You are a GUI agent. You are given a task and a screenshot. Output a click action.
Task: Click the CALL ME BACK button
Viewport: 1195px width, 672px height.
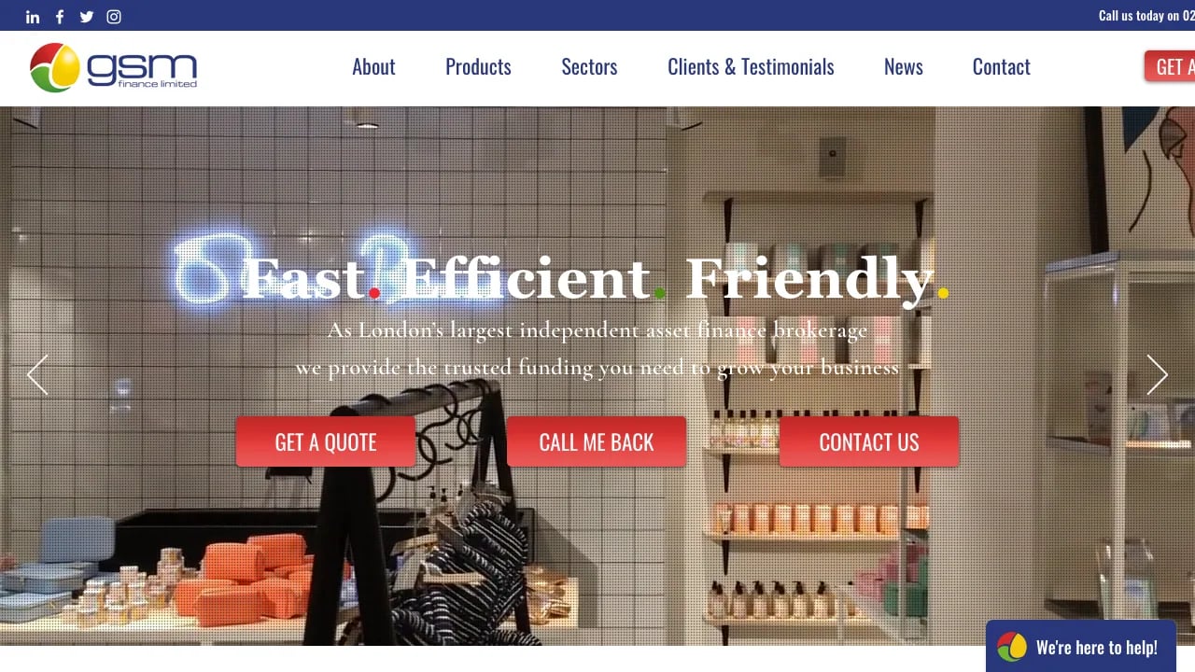point(597,441)
